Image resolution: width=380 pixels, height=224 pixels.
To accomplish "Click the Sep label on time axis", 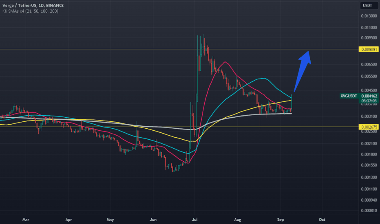I will (281, 220).
